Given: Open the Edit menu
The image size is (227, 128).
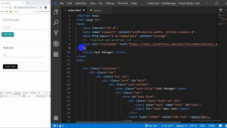Looking at the screenshot, I should [x=70, y=3].
